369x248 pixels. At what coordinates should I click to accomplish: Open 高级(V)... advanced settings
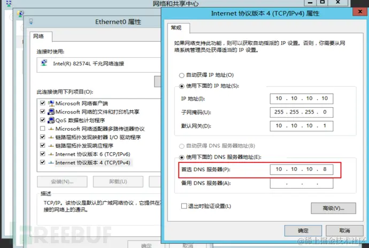(334, 208)
